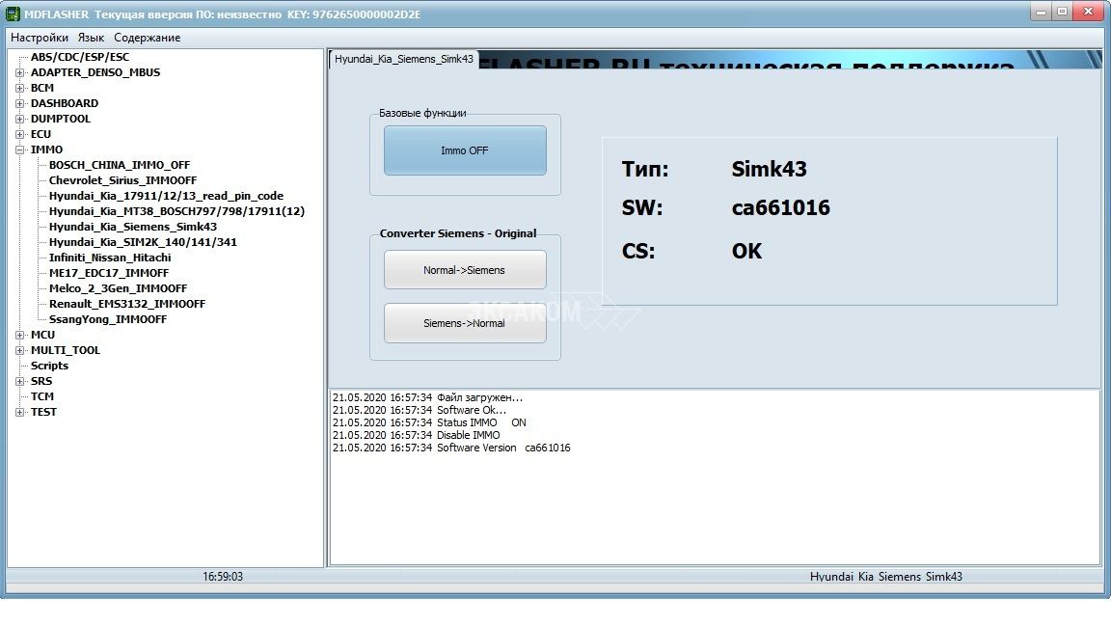This screenshot has height=625, width=1111.
Task: Select Renault_EMS3132_IMMOOFF tree item
Action: (126, 304)
